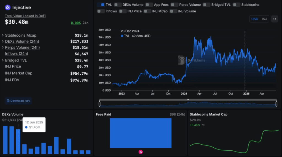Click the pink S protocol icon under Fees Paid
This screenshot has width=282, height=157.
[x=141, y=152]
